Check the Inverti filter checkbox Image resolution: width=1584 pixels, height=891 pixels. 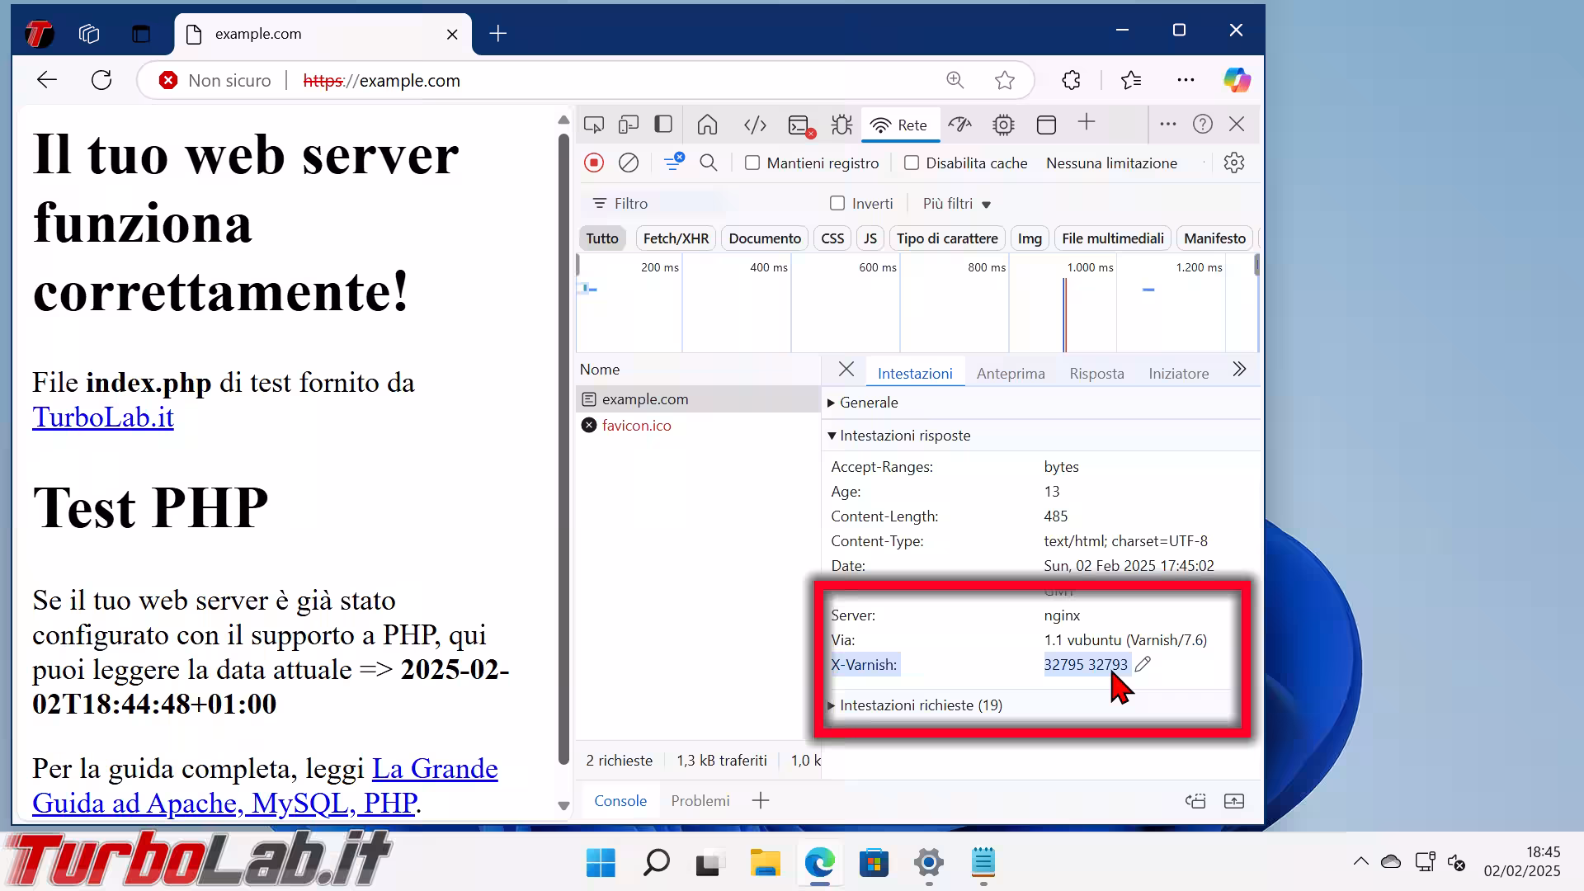point(837,203)
